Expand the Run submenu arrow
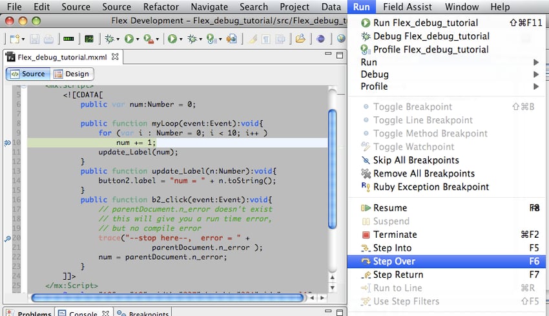Image resolution: width=549 pixels, height=316 pixels. click(x=535, y=63)
